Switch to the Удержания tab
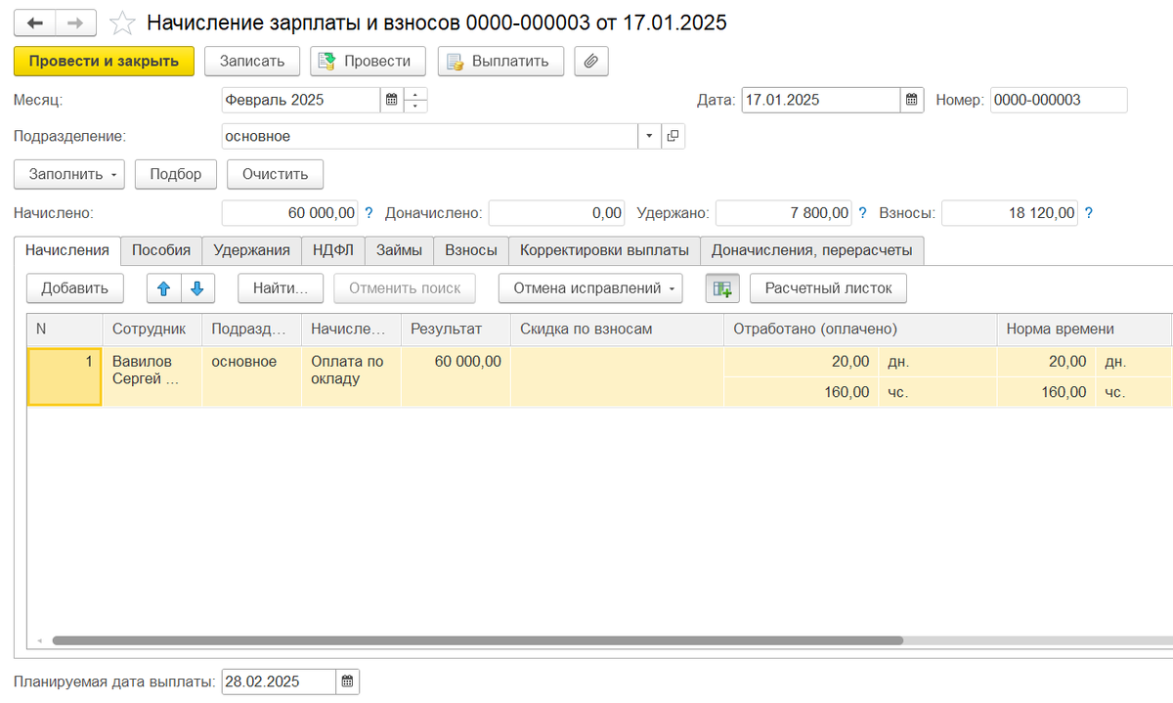Image resolution: width=1173 pixels, height=703 pixels. pyautogui.click(x=252, y=250)
